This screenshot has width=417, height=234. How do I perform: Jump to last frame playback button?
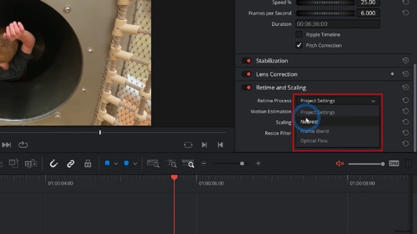click(6, 145)
